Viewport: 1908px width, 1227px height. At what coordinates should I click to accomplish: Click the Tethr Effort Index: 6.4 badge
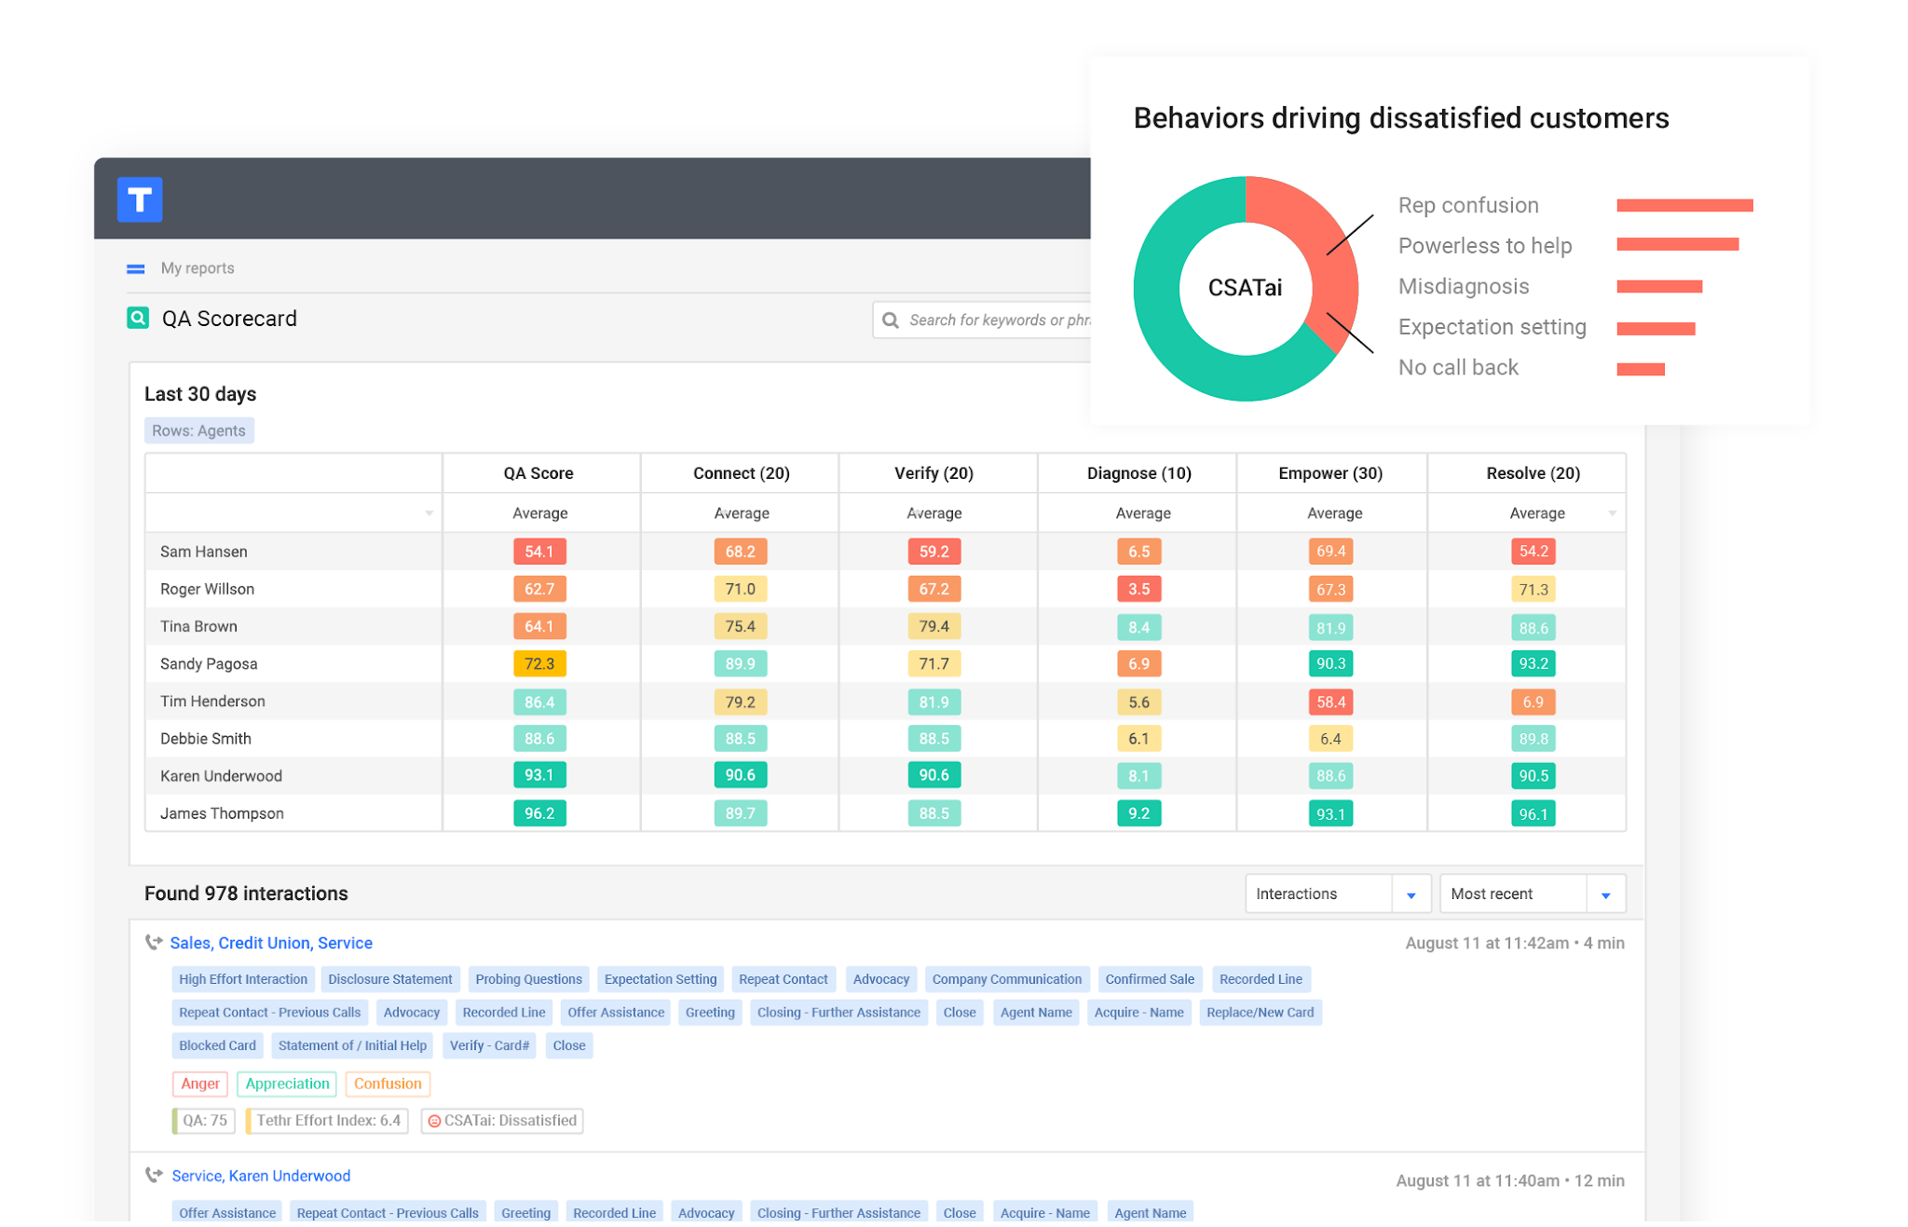tap(327, 1122)
